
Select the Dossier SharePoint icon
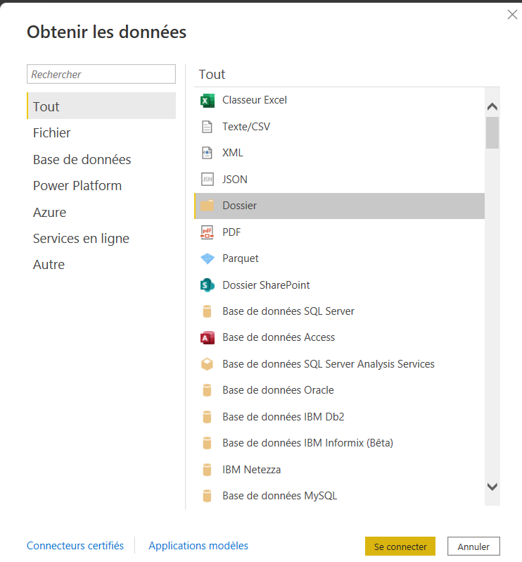[208, 285]
